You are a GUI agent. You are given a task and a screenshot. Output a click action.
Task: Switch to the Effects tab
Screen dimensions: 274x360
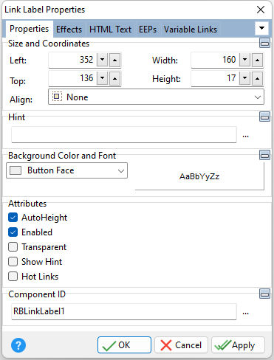pos(69,30)
